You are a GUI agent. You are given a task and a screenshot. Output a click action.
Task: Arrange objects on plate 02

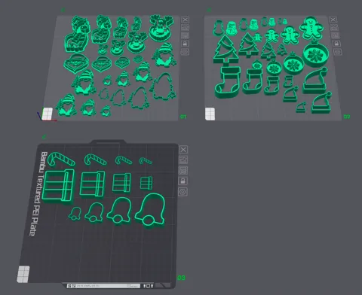(x=335, y=35)
